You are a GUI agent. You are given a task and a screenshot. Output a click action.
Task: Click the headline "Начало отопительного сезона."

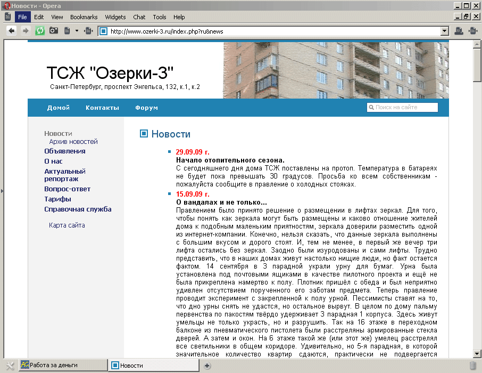click(x=230, y=160)
